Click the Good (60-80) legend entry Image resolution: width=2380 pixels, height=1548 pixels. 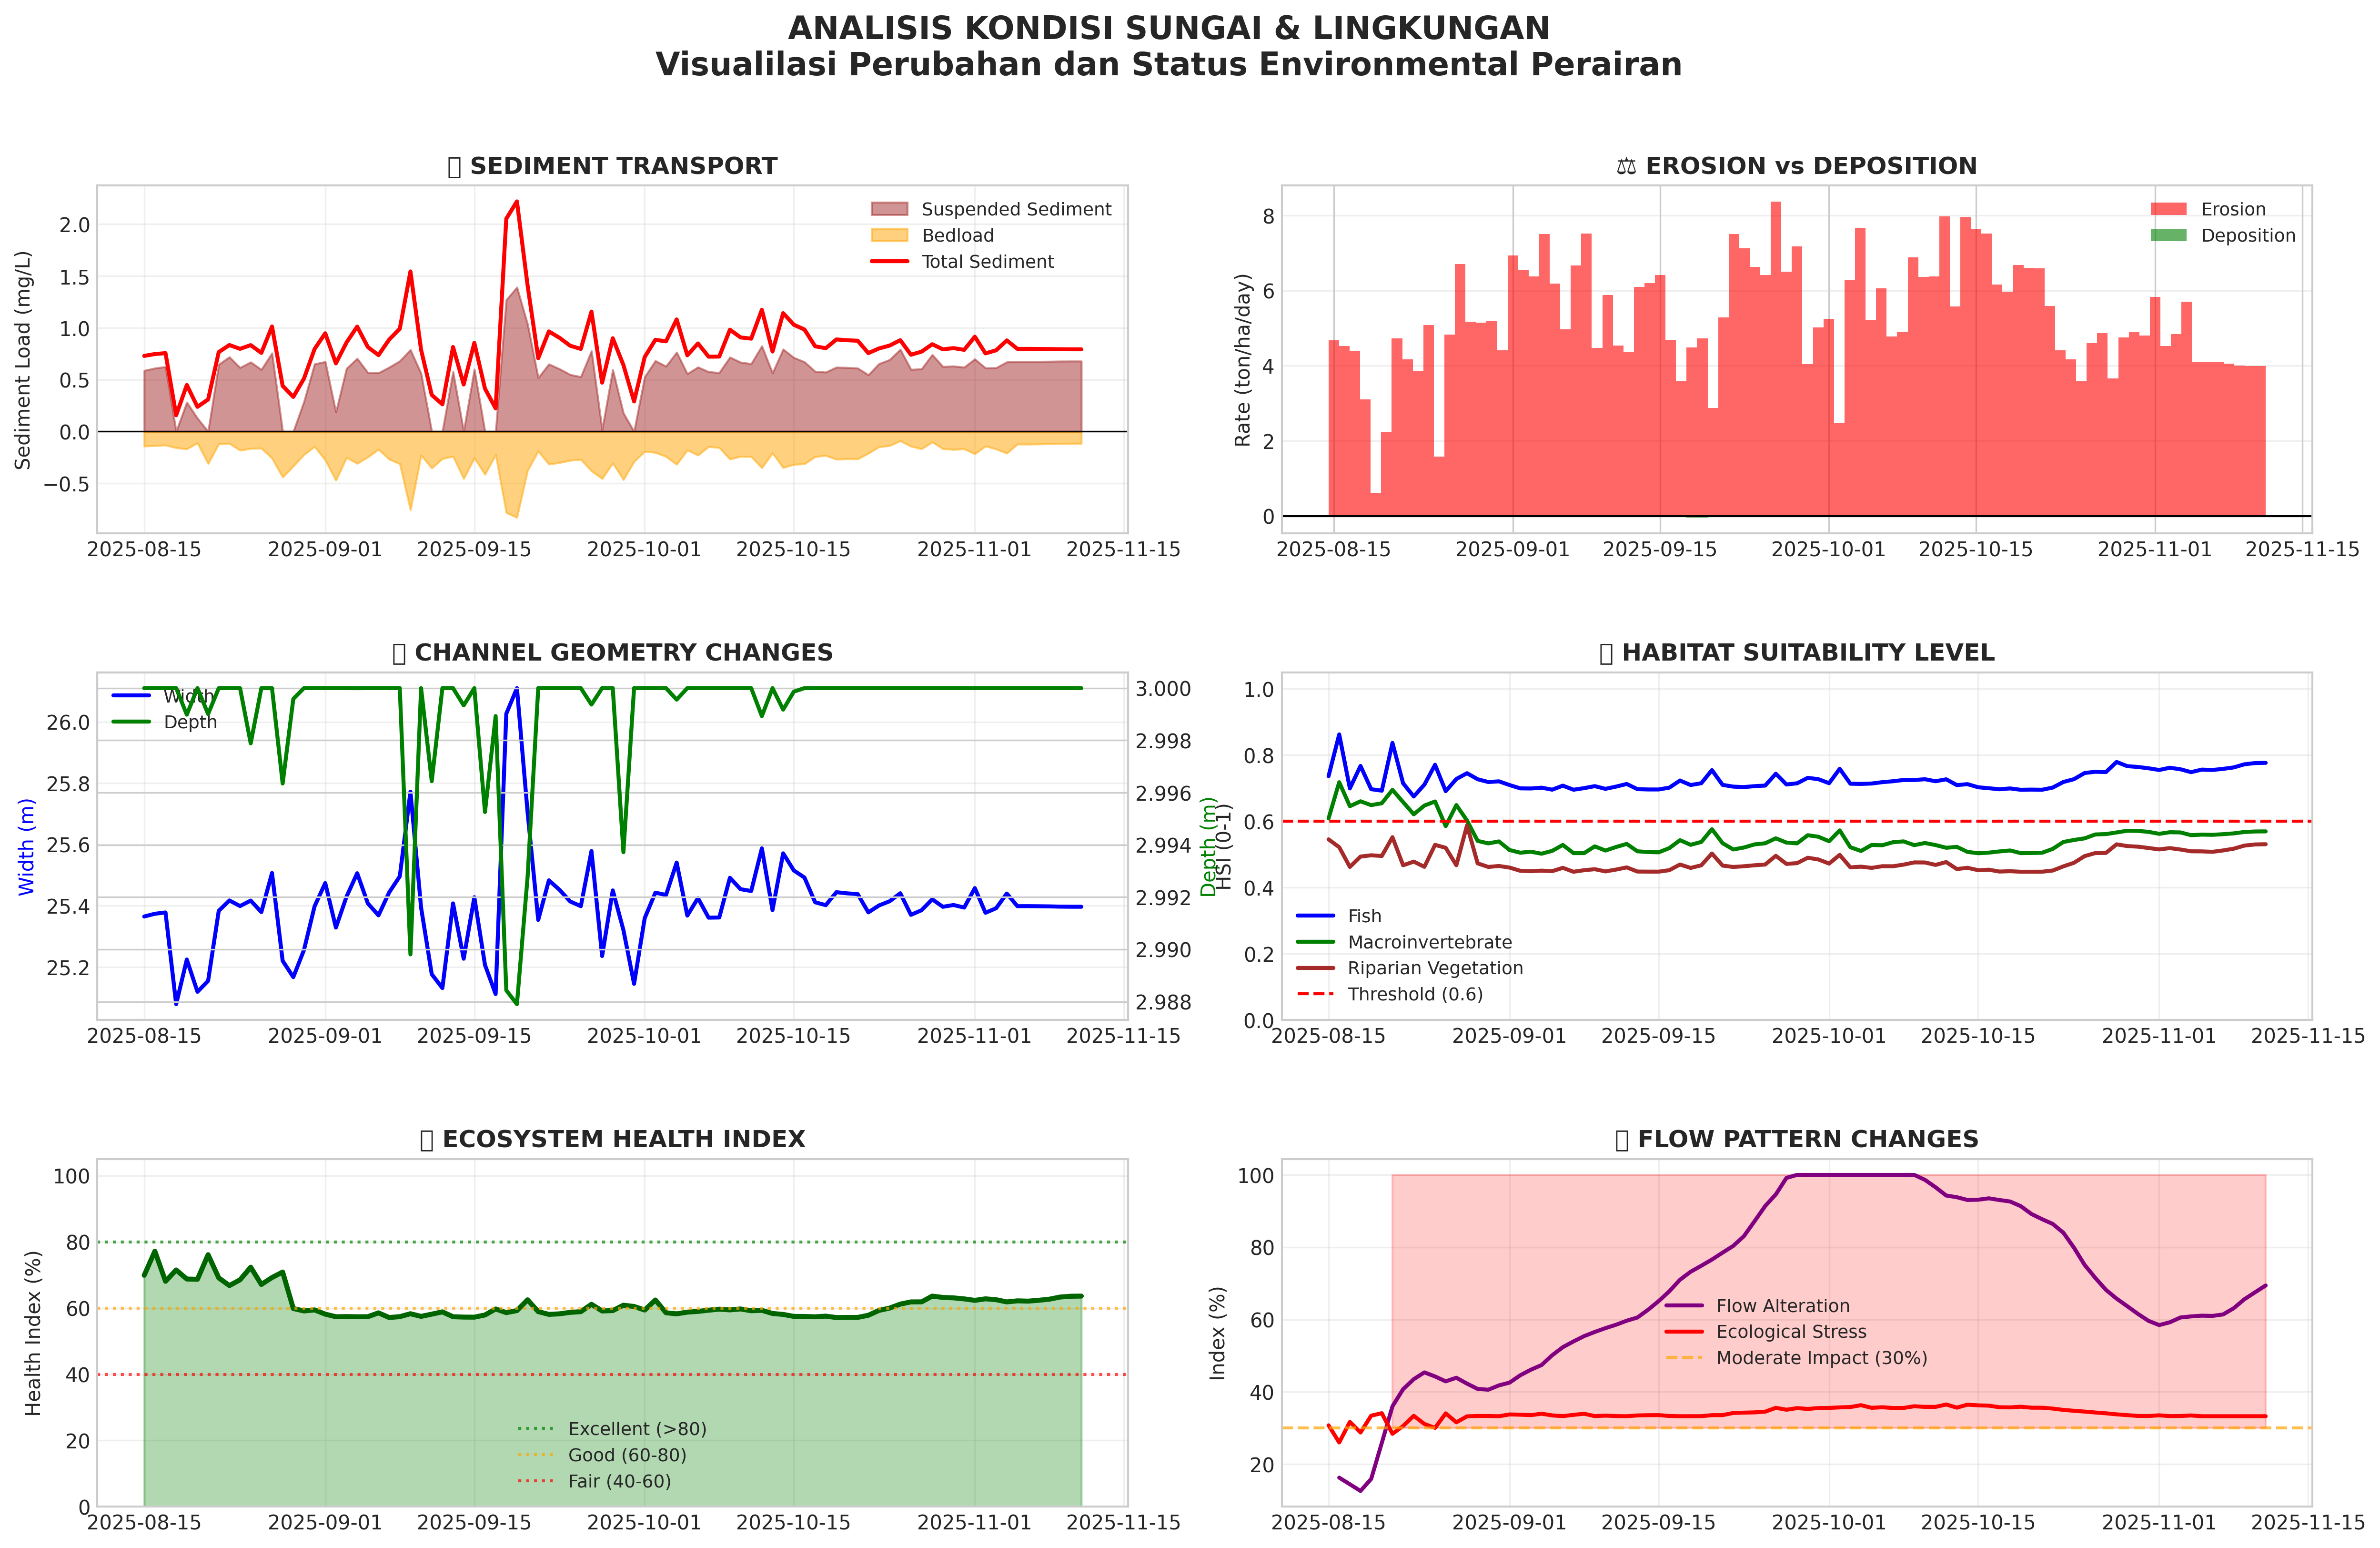coord(627,1455)
